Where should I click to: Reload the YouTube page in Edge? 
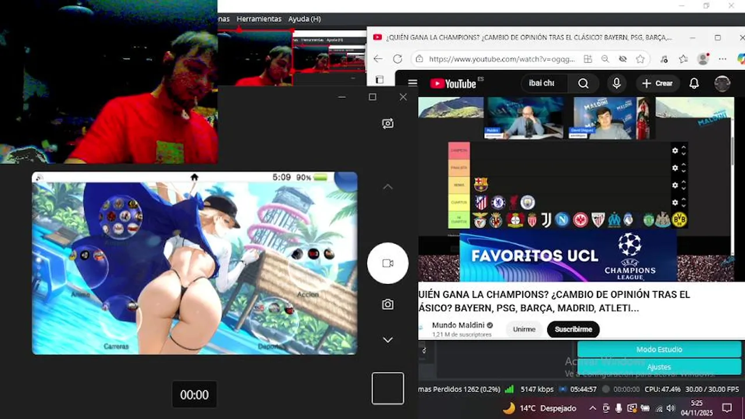(398, 59)
